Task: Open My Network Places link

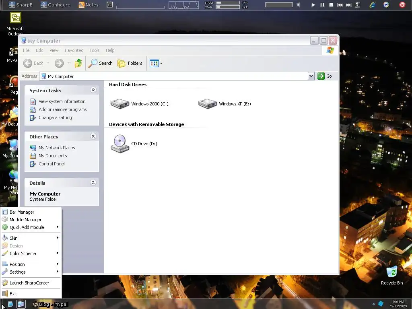Action: pyautogui.click(x=57, y=148)
